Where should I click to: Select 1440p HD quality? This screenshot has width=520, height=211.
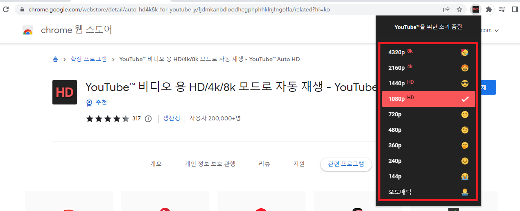tap(428, 83)
